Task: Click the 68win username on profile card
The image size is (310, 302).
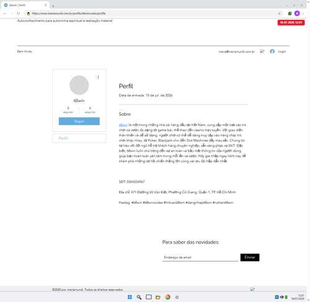Action: pos(79,101)
